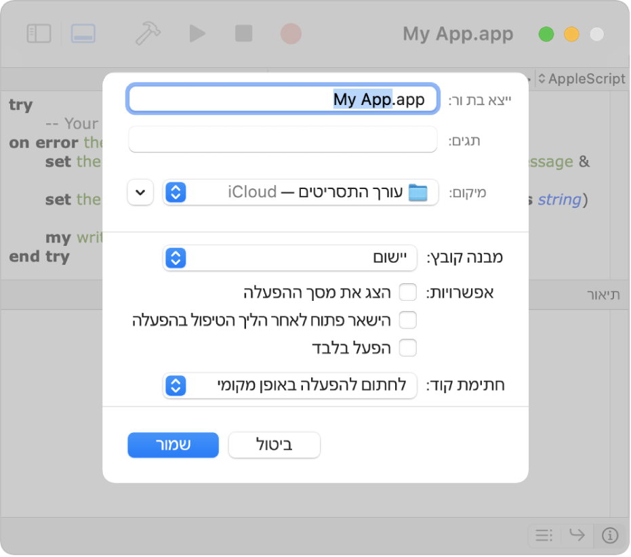Click the blue folder icon in location popup
Viewport: 631px width, 557px height.
418,192
